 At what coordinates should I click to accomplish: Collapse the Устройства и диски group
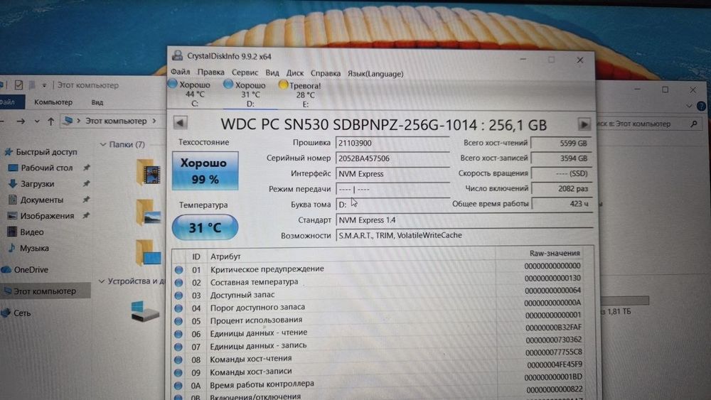point(102,281)
